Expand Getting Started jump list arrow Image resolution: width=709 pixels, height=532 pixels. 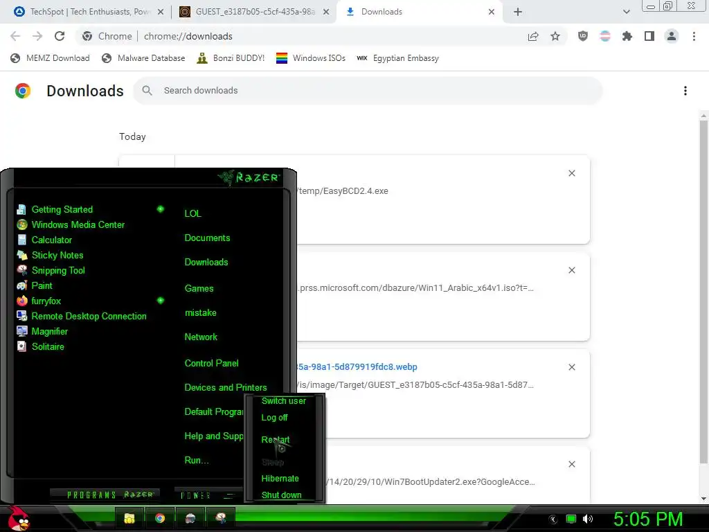160,209
